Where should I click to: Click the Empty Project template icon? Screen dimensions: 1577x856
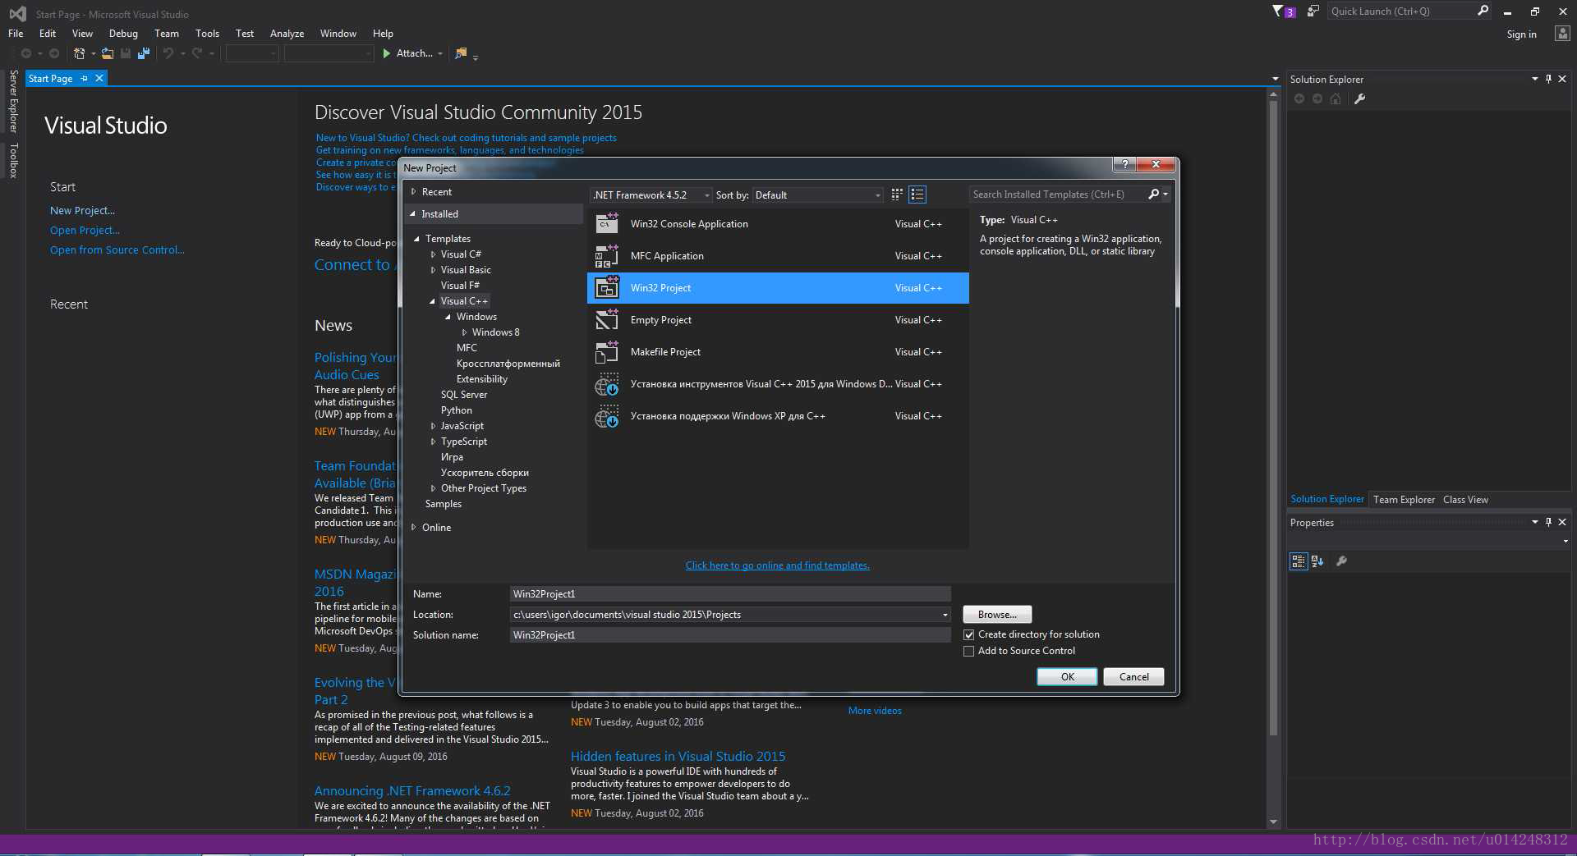coord(607,320)
